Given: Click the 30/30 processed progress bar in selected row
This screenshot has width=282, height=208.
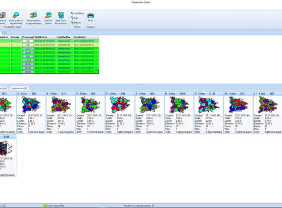Looking at the screenshot, I should (28, 72).
